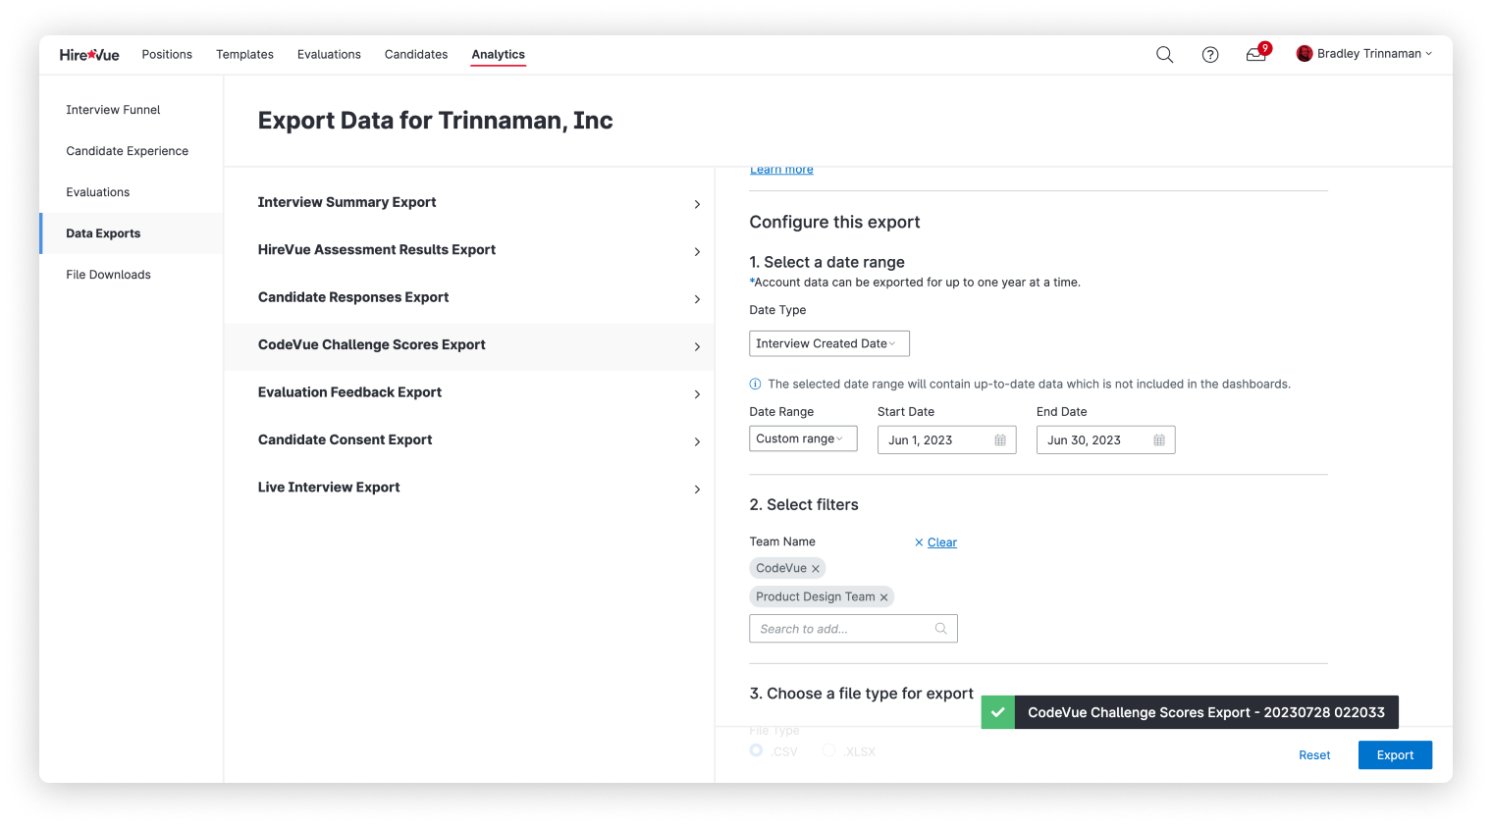This screenshot has width=1492, height=826.
Task: Open Interview Funnel in the sidebar
Action: point(132,110)
